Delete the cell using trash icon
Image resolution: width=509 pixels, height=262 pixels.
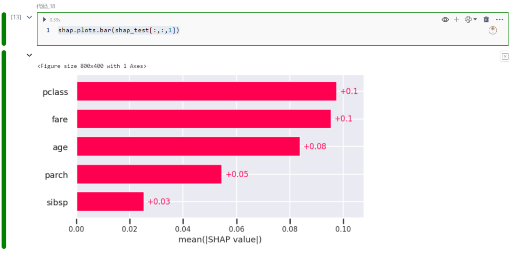point(486,19)
